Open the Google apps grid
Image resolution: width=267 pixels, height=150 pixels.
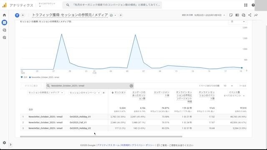(246, 5)
